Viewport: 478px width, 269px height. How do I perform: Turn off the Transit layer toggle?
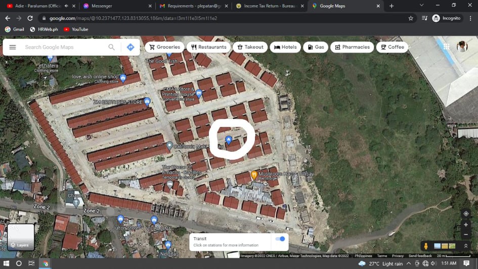click(x=280, y=239)
